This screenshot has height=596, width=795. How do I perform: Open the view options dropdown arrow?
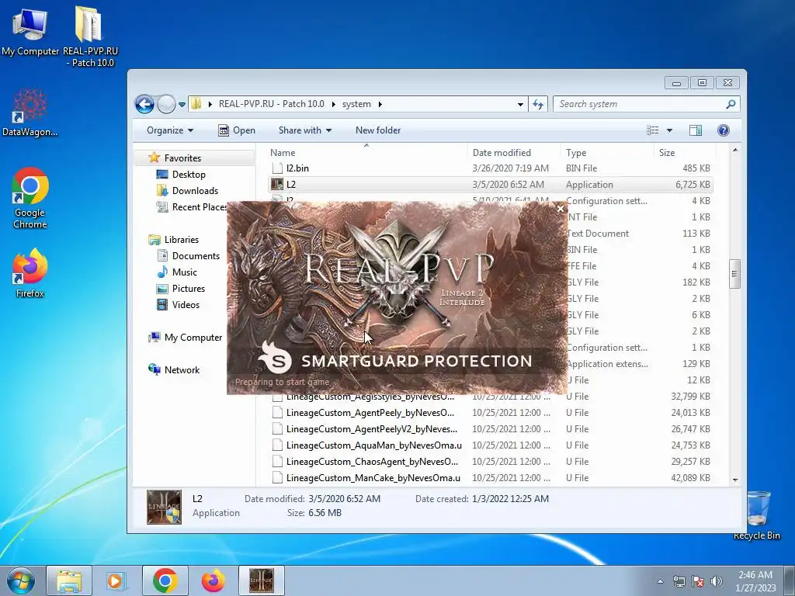(x=669, y=130)
